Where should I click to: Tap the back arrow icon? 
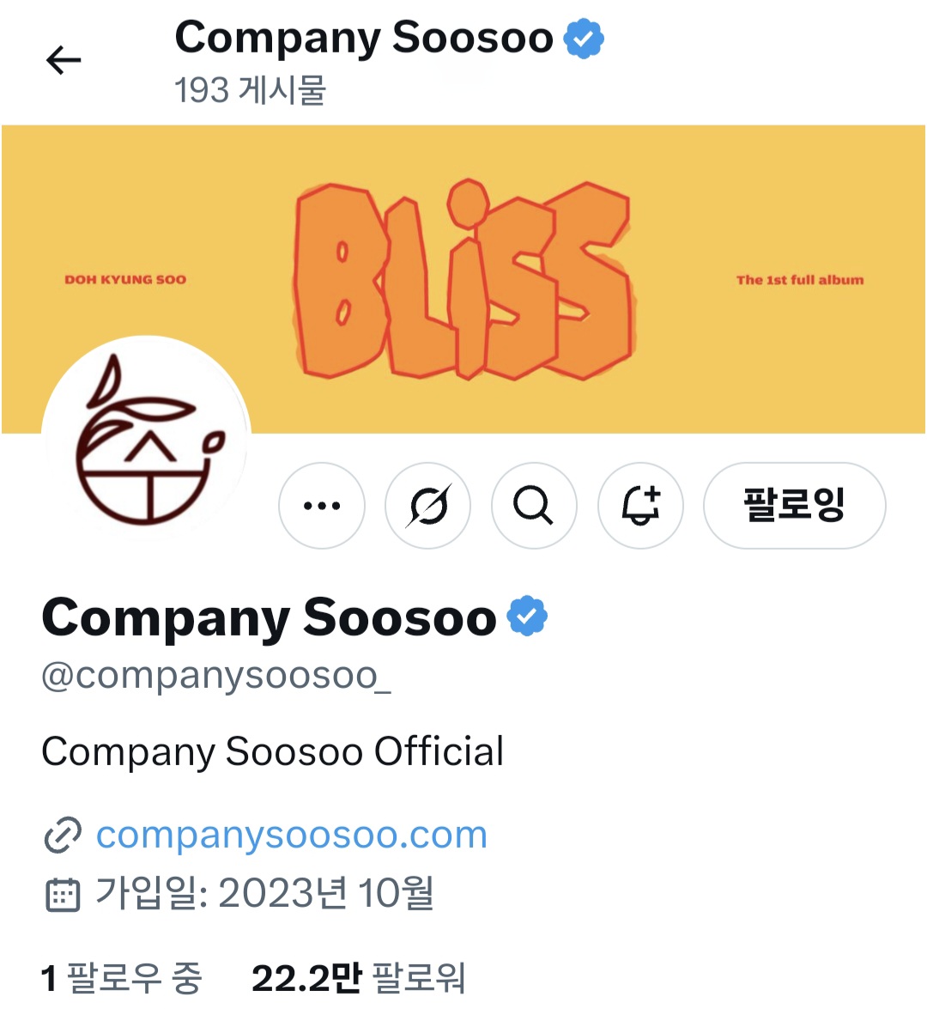(x=64, y=60)
